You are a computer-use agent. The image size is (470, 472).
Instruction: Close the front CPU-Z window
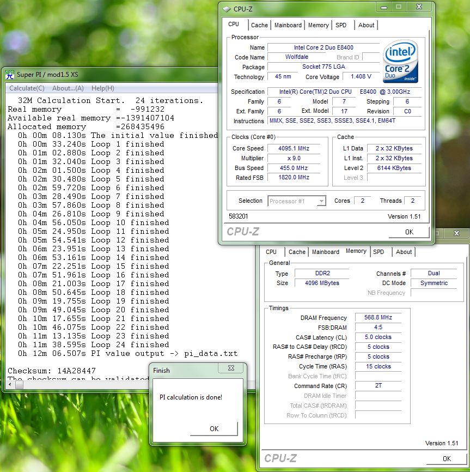[x=419, y=7]
